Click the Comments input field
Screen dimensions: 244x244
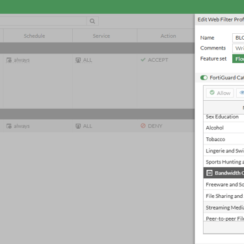point(238,48)
